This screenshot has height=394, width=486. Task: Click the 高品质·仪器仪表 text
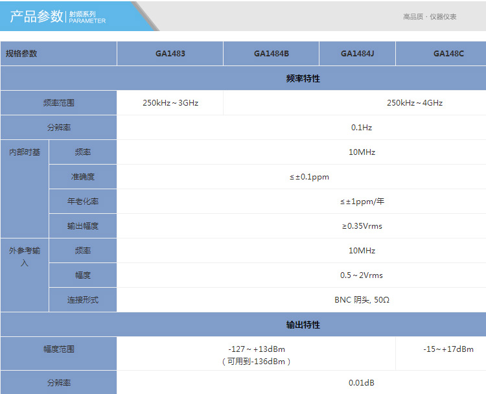point(429,17)
